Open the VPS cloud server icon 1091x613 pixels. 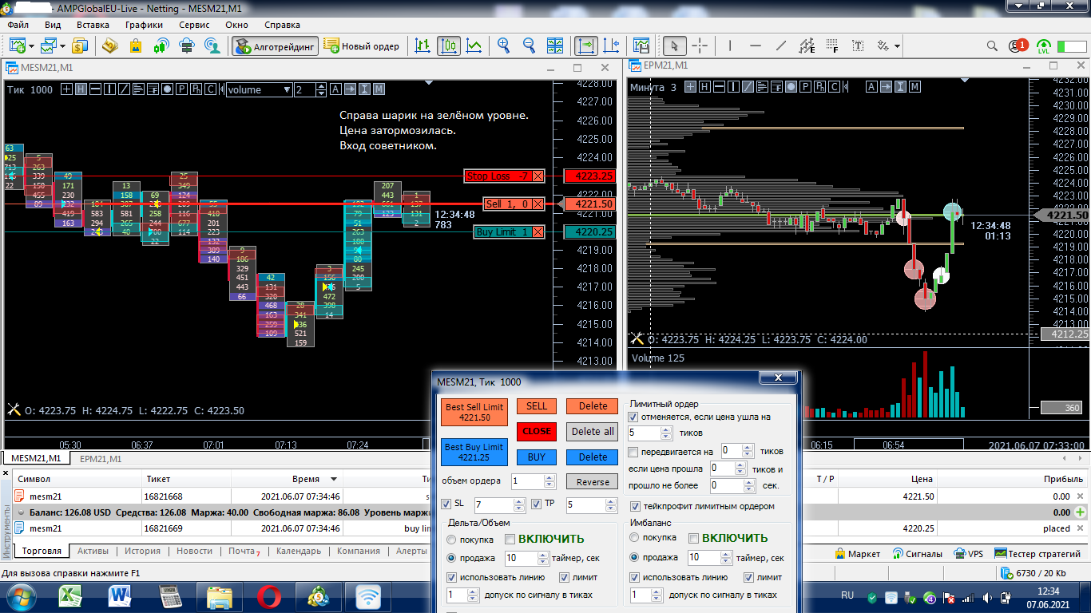tap(186, 46)
